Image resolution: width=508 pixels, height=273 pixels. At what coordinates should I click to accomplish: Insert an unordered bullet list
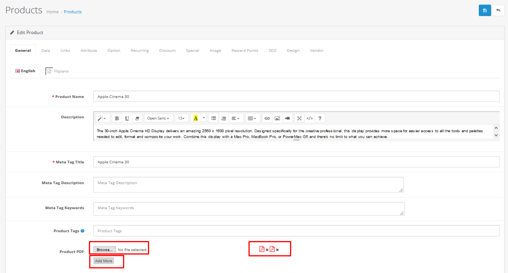(213, 118)
